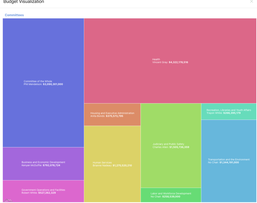The width and height of the screenshot is (257, 203).
Task: Click the chart logo icon at bottom-left
Action: pyautogui.click(x=8, y=200)
